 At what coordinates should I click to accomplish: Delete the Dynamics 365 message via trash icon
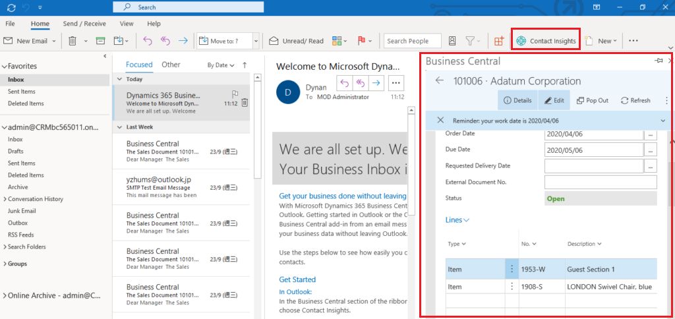tap(244, 102)
